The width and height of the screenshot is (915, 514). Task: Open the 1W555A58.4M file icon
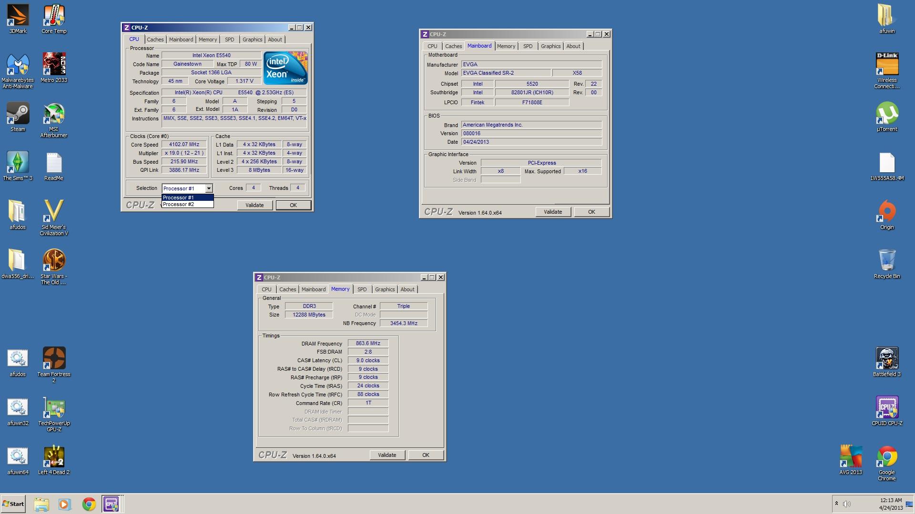point(887,166)
